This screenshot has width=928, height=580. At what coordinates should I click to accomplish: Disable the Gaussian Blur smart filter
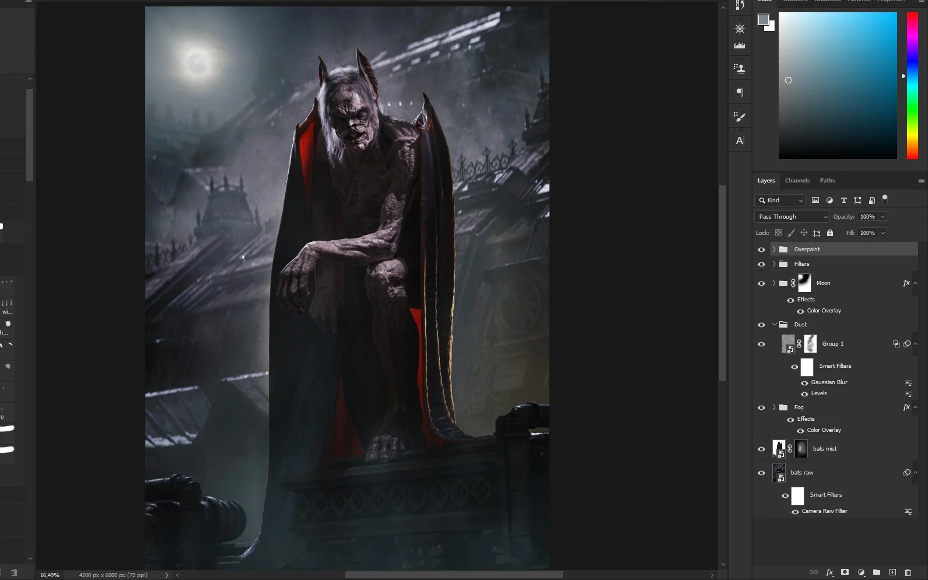click(x=804, y=383)
